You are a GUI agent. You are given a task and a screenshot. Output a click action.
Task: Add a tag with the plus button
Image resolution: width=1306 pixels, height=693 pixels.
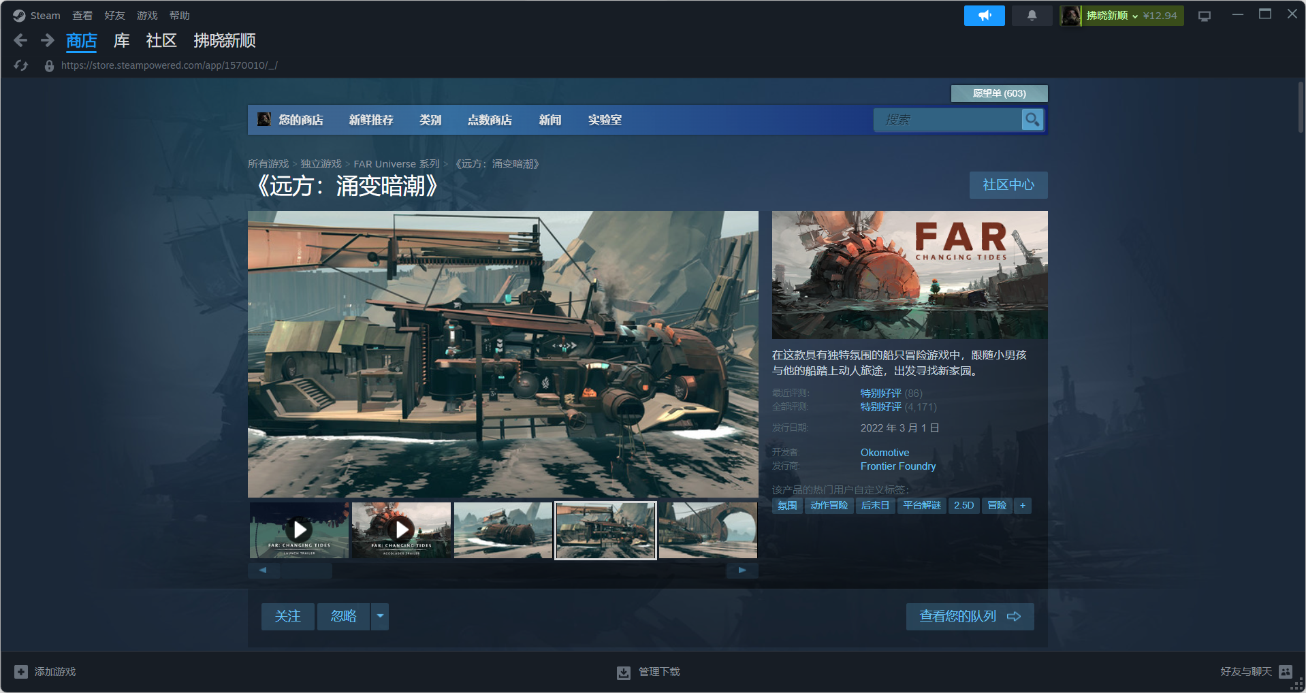[1022, 506]
